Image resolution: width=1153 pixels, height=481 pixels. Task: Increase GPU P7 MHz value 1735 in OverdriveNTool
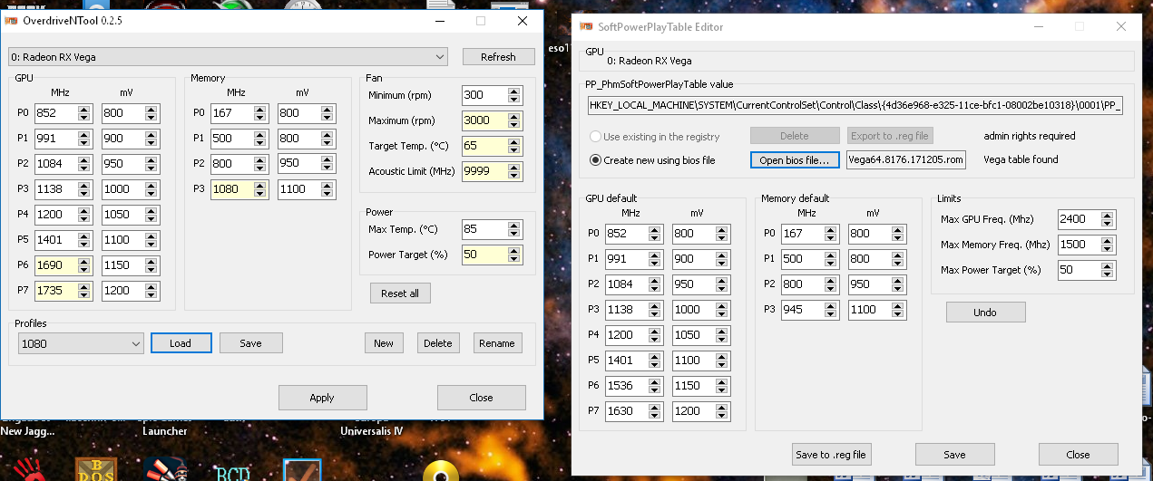[x=84, y=287]
